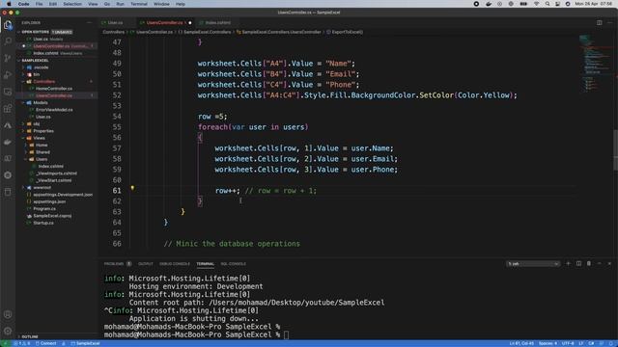The width and height of the screenshot is (618, 347).
Task: Click the Wi-Fi icon in menu bar
Action: [537, 4]
